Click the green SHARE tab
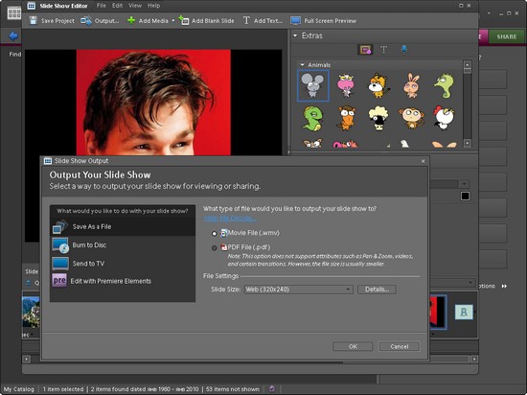Image resolution: width=527 pixels, height=395 pixels. [507, 36]
